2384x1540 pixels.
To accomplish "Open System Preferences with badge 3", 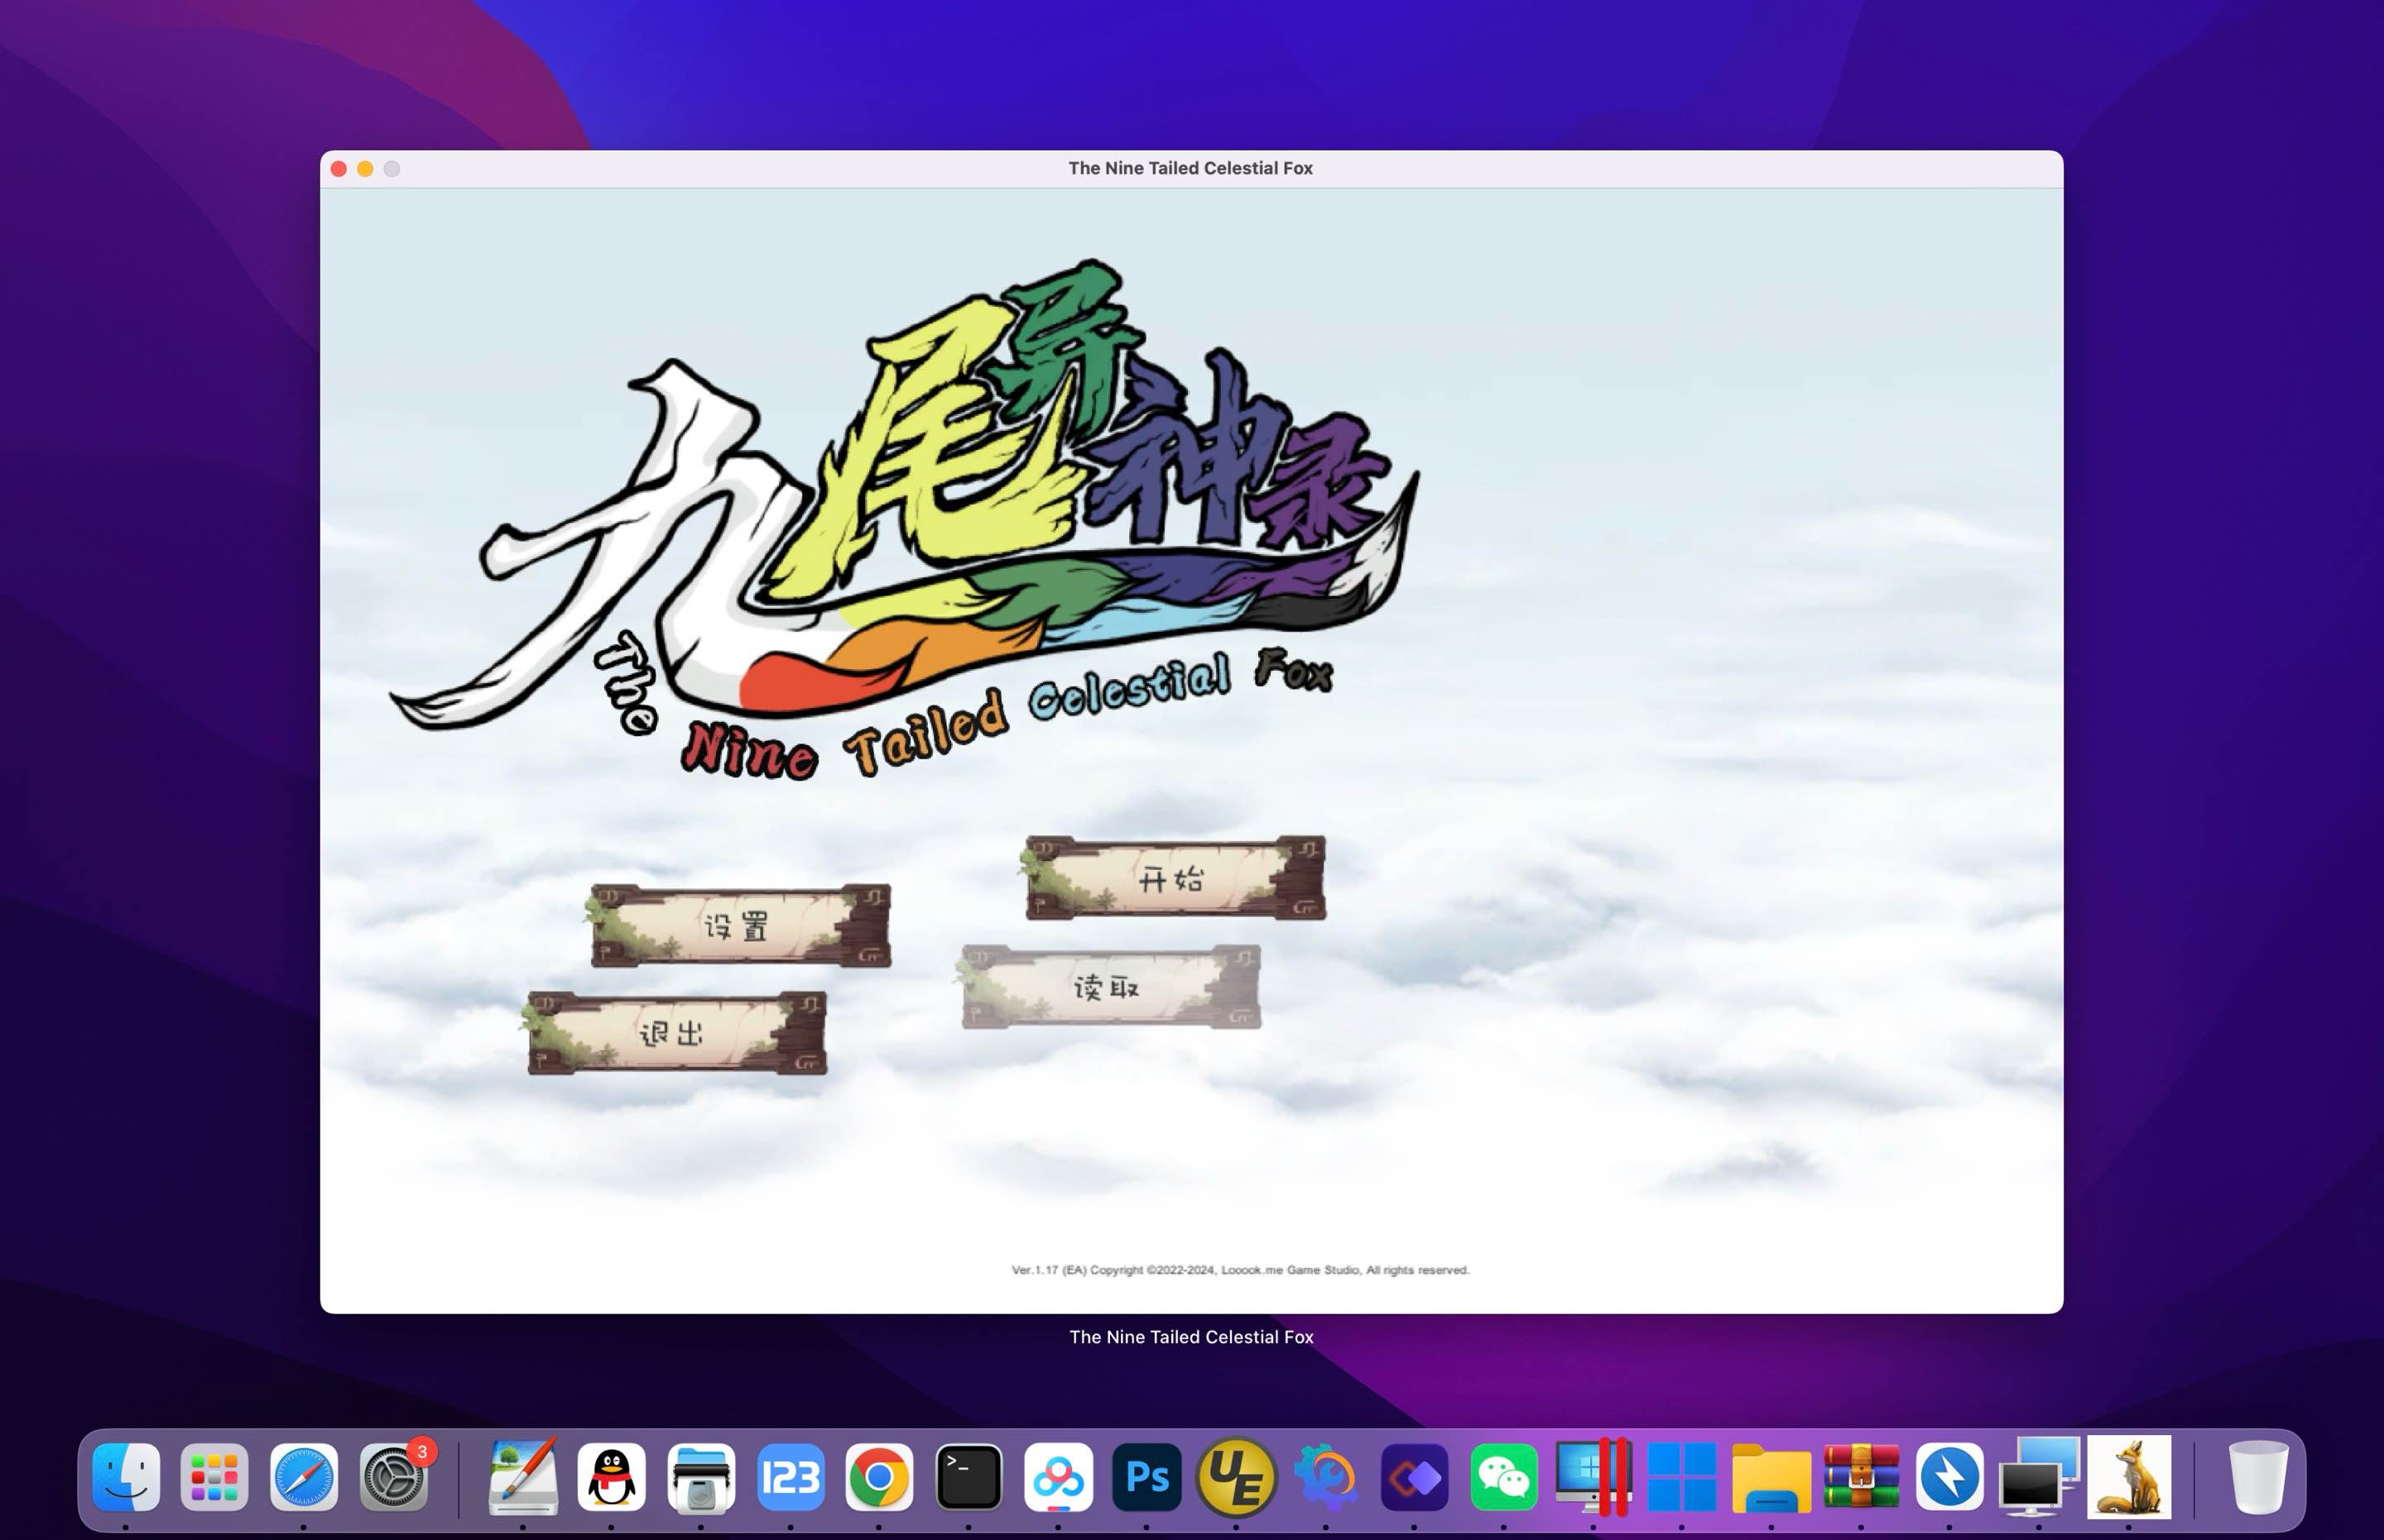I will tap(394, 1477).
